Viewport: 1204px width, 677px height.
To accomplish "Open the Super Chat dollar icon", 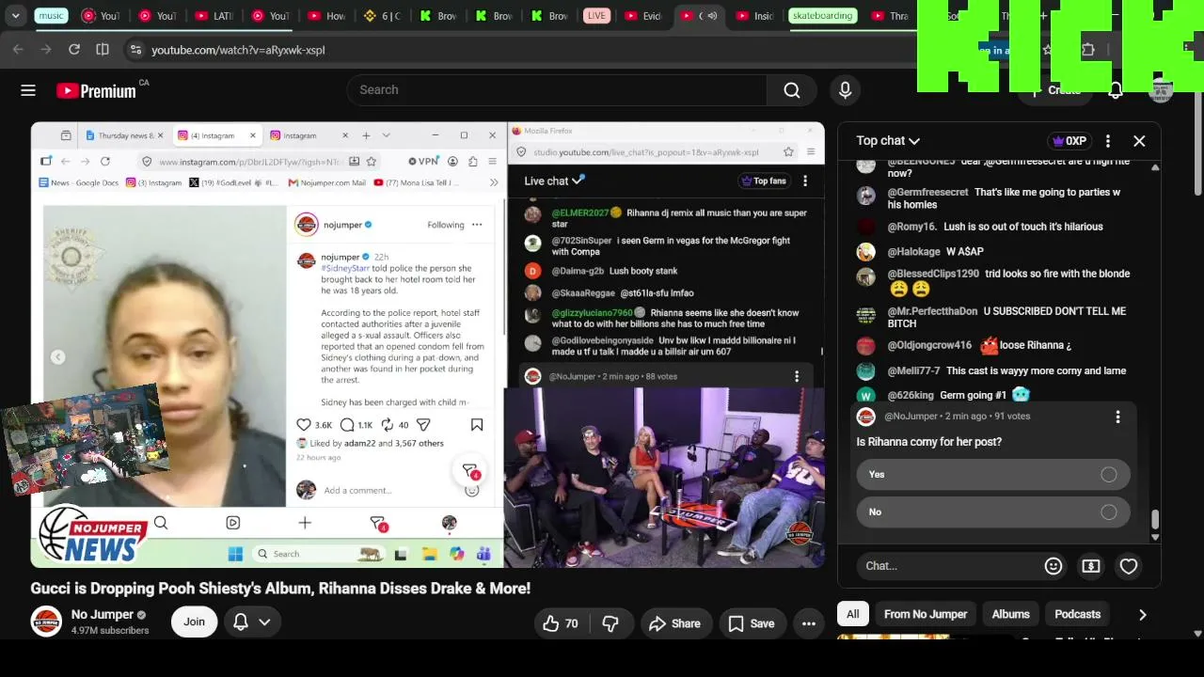I will (1091, 566).
